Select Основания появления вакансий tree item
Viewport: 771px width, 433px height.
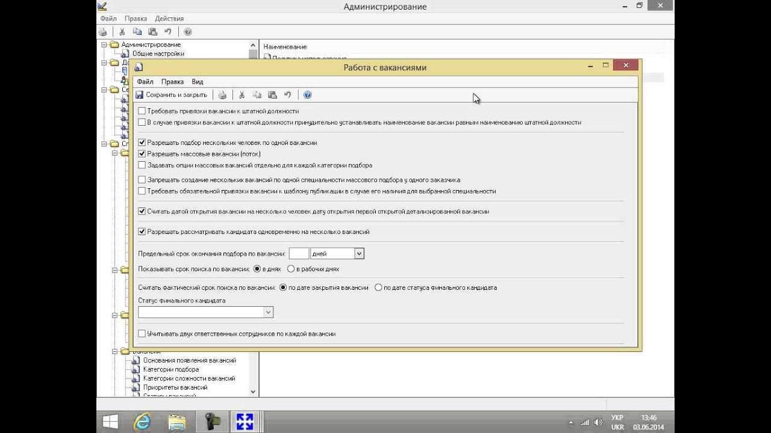click(x=190, y=360)
